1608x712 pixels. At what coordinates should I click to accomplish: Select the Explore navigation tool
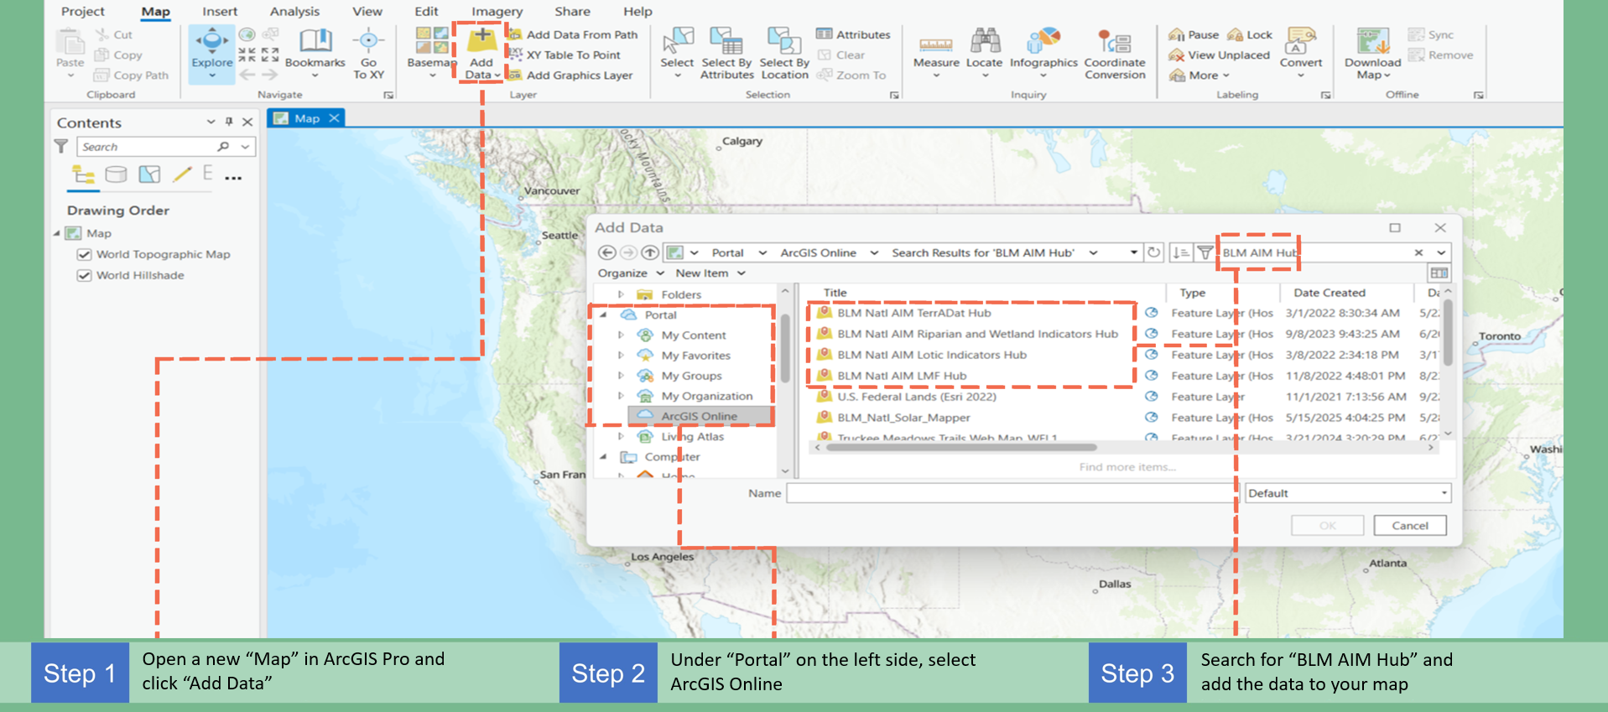click(x=211, y=44)
